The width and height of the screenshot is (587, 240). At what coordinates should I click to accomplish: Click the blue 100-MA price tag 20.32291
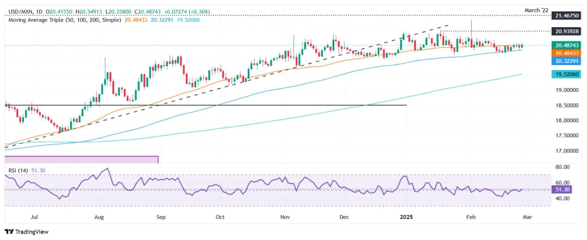point(566,62)
